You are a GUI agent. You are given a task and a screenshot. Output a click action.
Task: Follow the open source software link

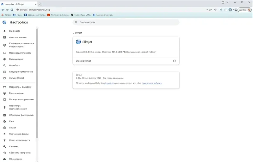152,83
